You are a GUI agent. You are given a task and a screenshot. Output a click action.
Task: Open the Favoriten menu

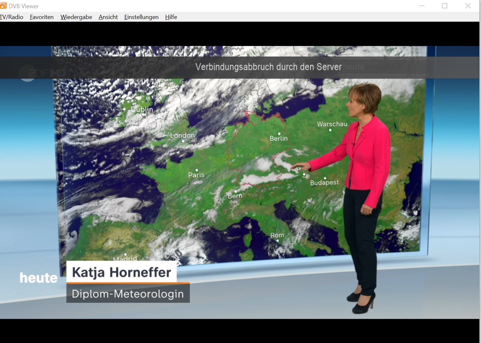pyautogui.click(x=42, y=17)
